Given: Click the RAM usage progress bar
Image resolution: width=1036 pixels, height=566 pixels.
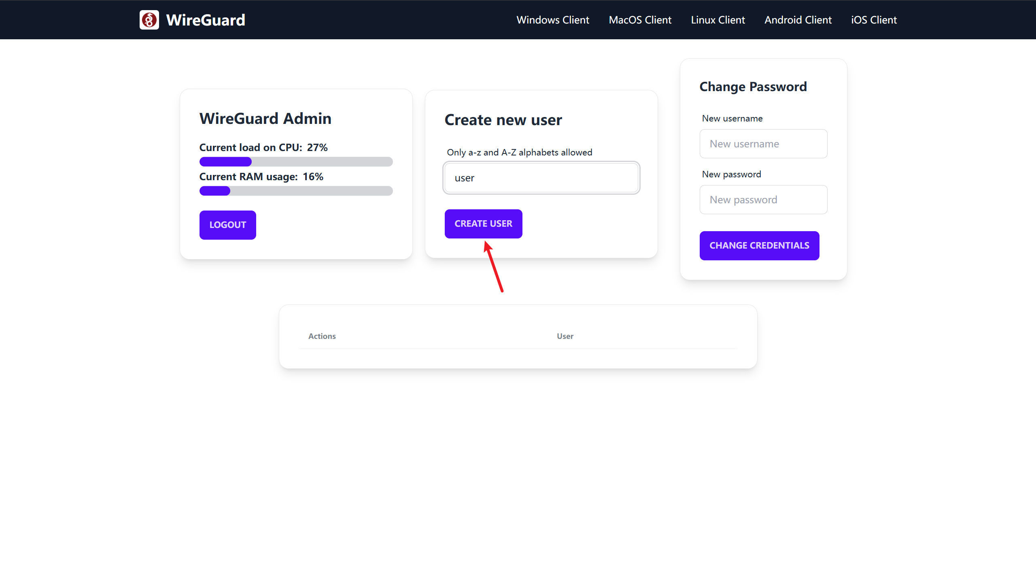Looking at the screenshot, I should pos(296,191).
